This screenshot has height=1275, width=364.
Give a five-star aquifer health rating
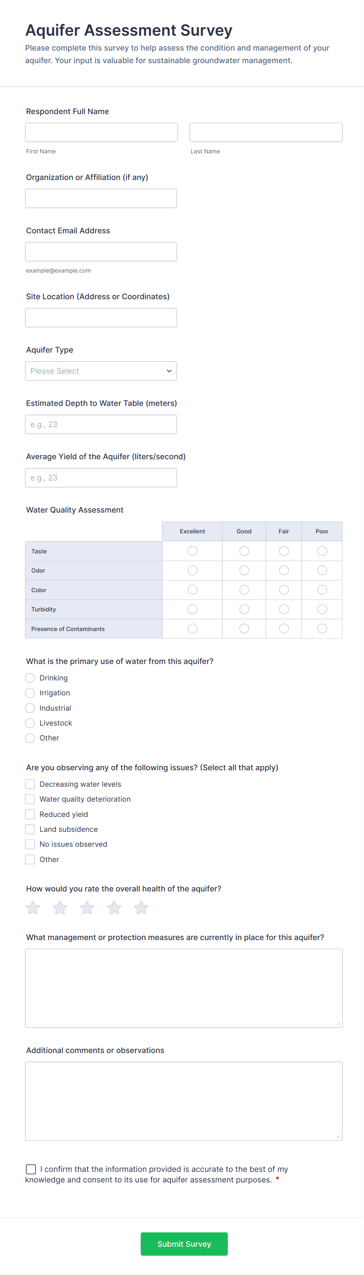pyautogui.click(x=141, y=908)
